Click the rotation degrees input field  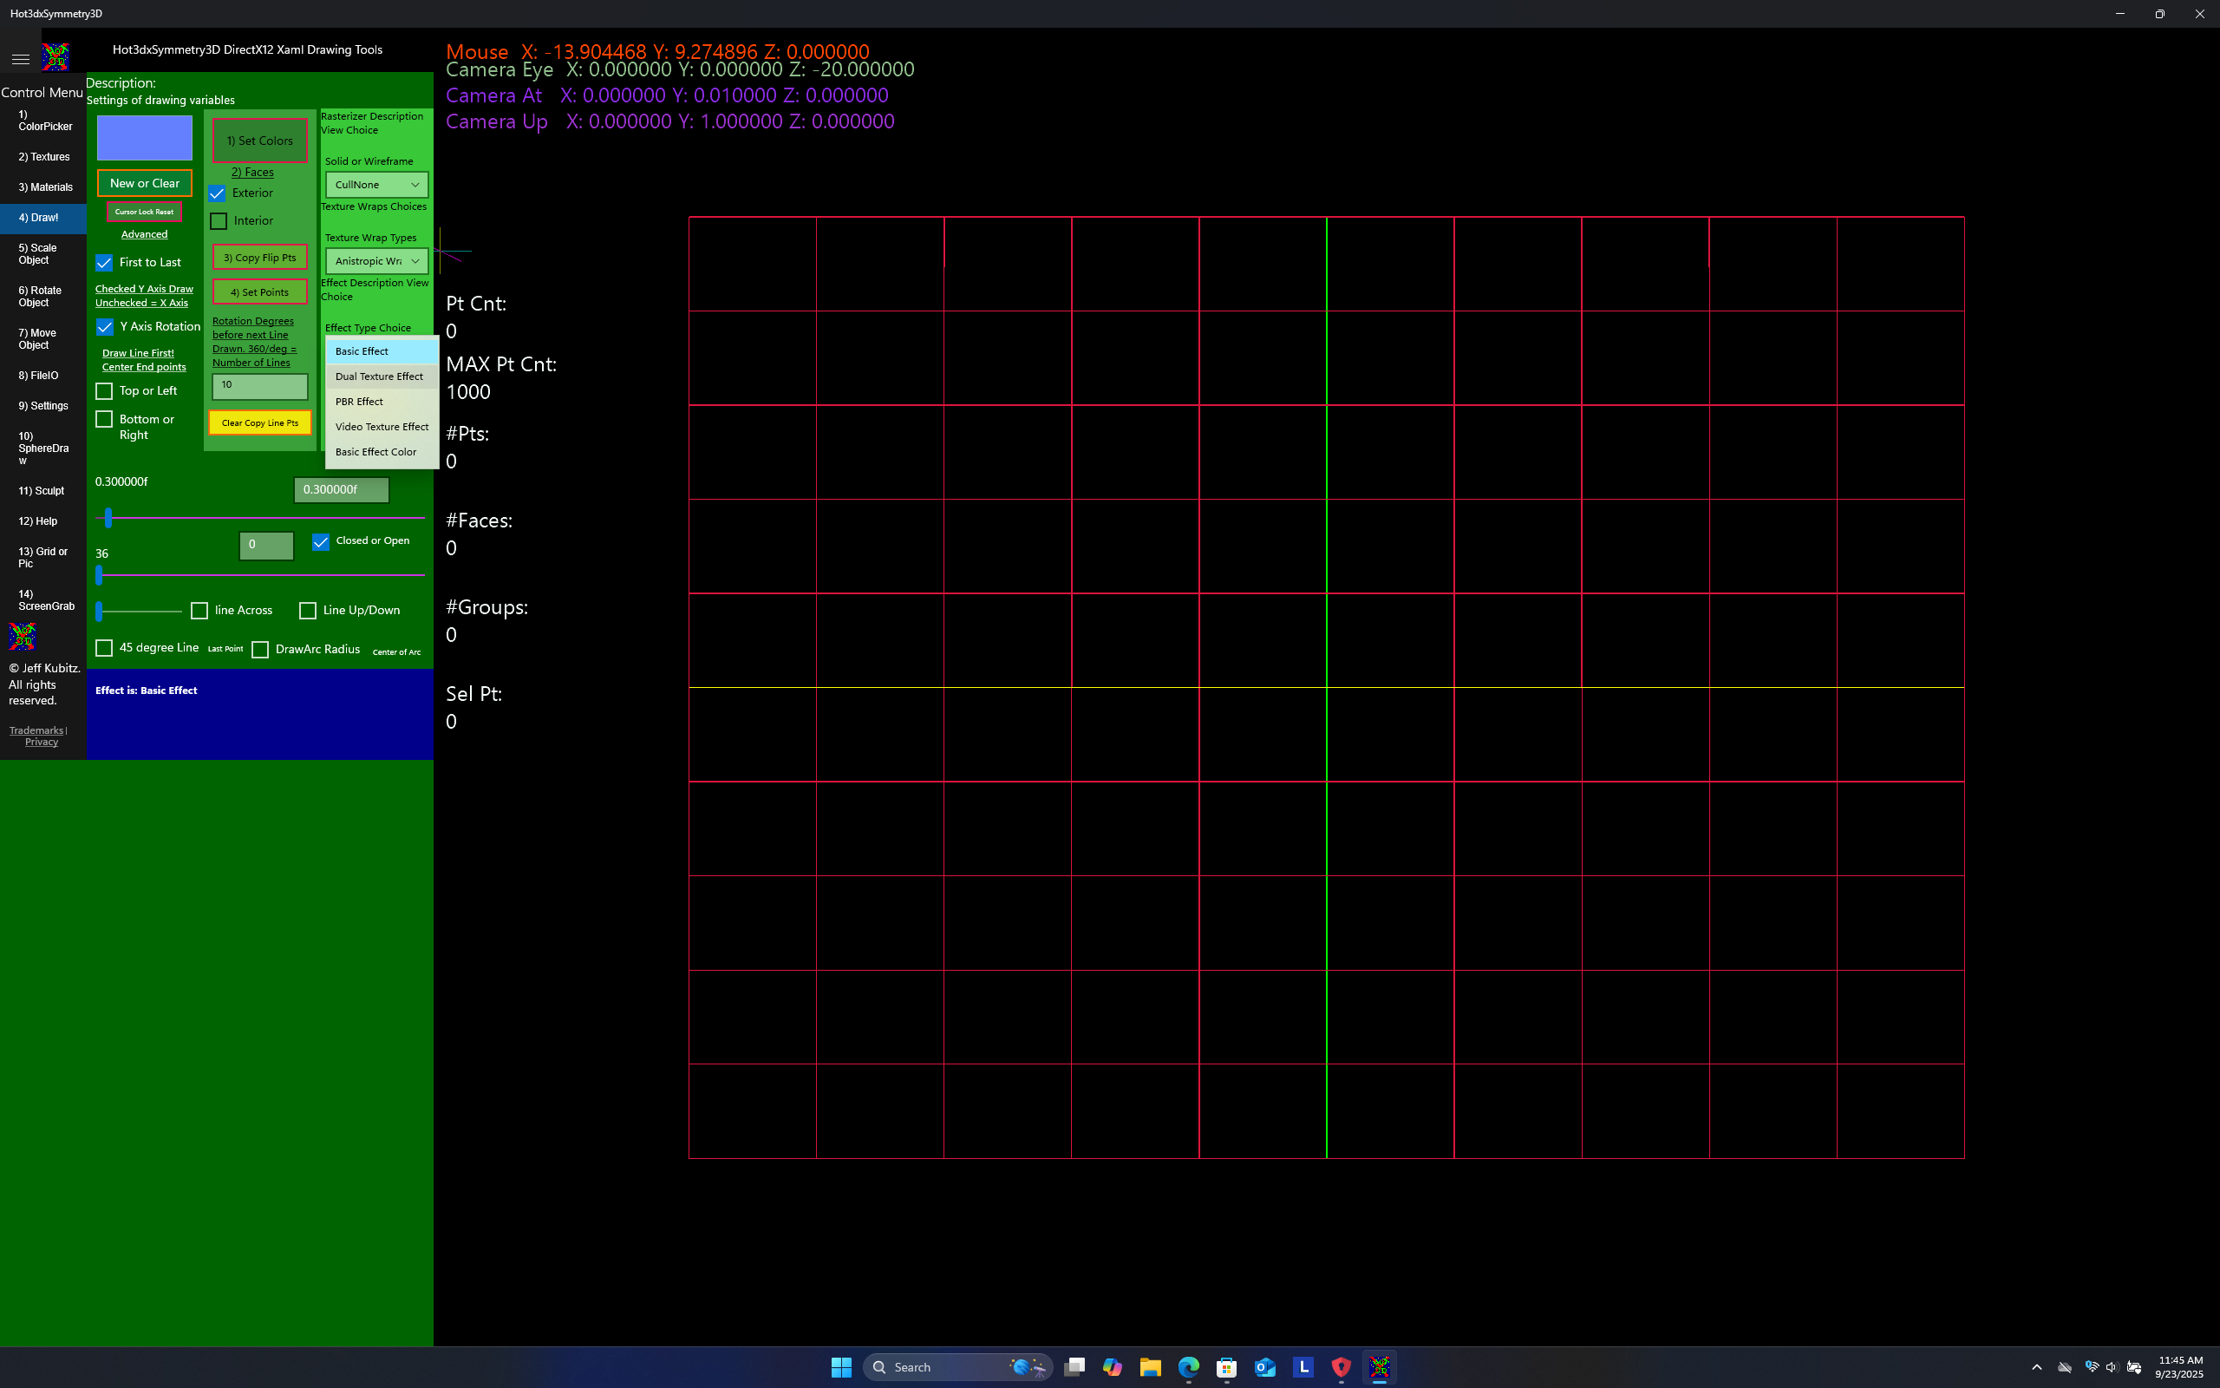[x=259, y=385]
